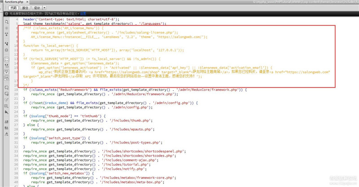Click the header('Content-type: text/html') code line
This screenshot has width=359, height=187.
pyautogui.click(x=71, y=19)
